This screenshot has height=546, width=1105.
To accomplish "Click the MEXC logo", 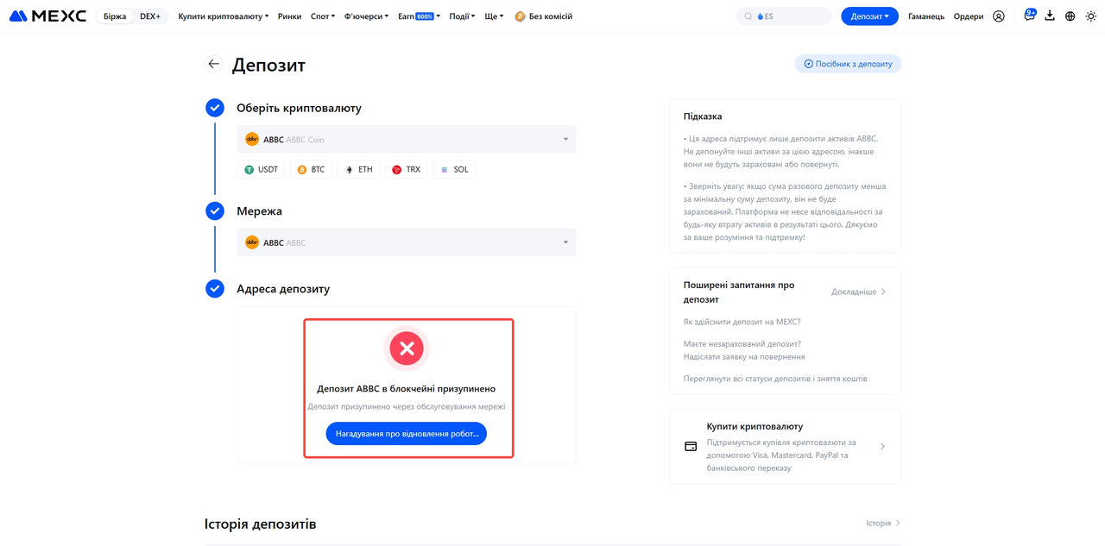I will 47,16.
